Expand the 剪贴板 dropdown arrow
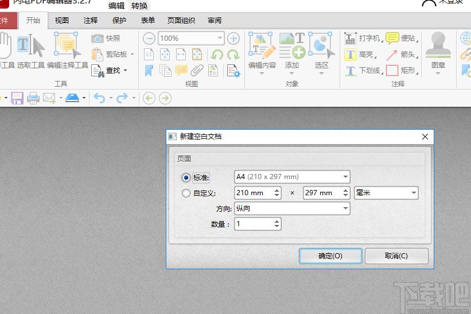Screen dimensions: 471x314 [132, 54]
